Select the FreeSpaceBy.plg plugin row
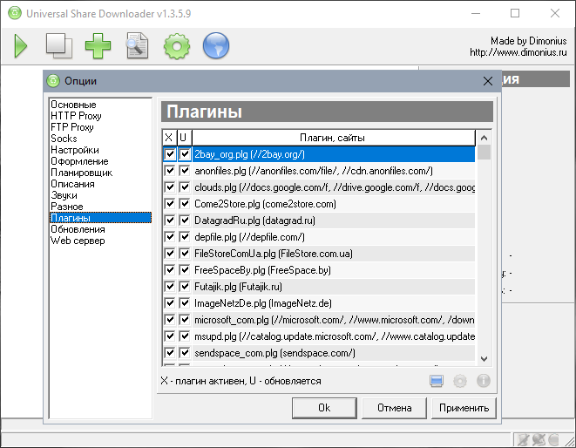Screen dimensions: 576x448 (334, 269)
